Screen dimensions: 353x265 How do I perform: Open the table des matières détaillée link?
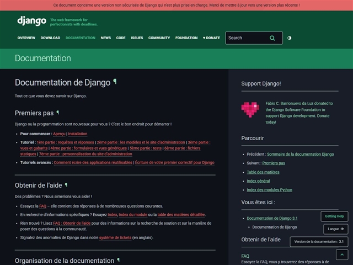point(181,215)
